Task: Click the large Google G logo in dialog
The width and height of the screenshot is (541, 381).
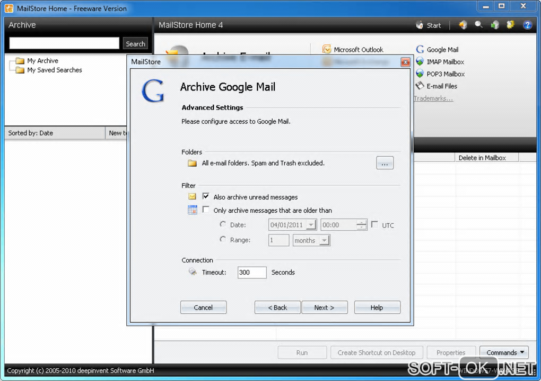Action: (x=153, y=91)
